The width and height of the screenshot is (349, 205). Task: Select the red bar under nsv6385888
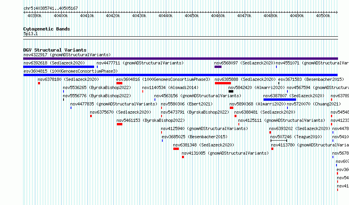click(x=223, y=83)
